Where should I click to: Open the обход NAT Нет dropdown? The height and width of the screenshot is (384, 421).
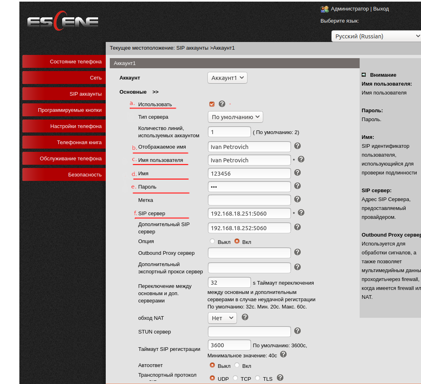pyautogui.click(x=222, y=318)
